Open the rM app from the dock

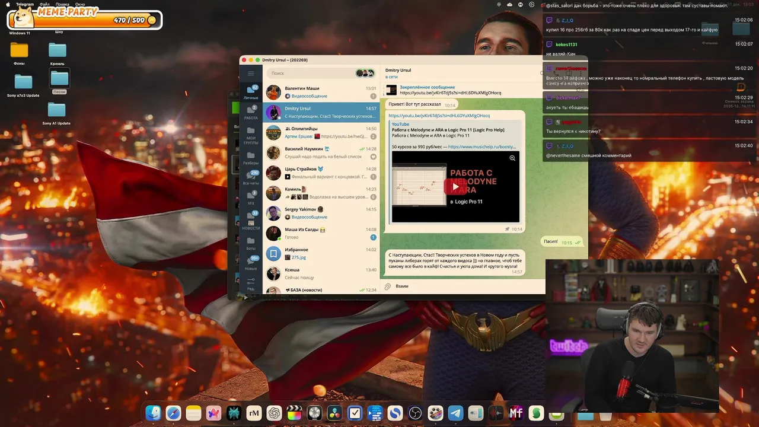[254, 413]
